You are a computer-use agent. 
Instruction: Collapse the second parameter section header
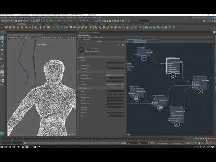(x=101, y=72)
